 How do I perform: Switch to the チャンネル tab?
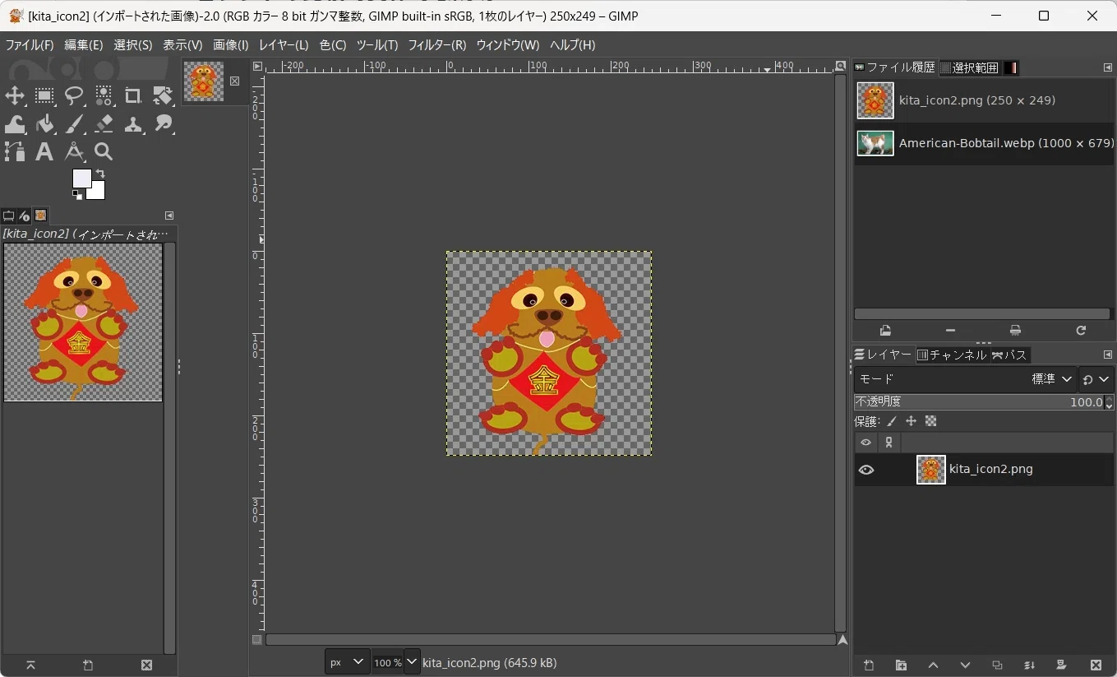tap(952, 355)
